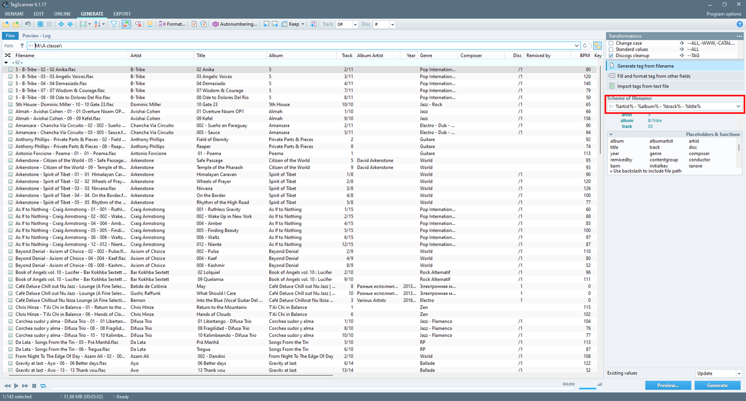Click the move up blue arrow icon
Viewport: 746px width, 401px height.
(70, 24)
